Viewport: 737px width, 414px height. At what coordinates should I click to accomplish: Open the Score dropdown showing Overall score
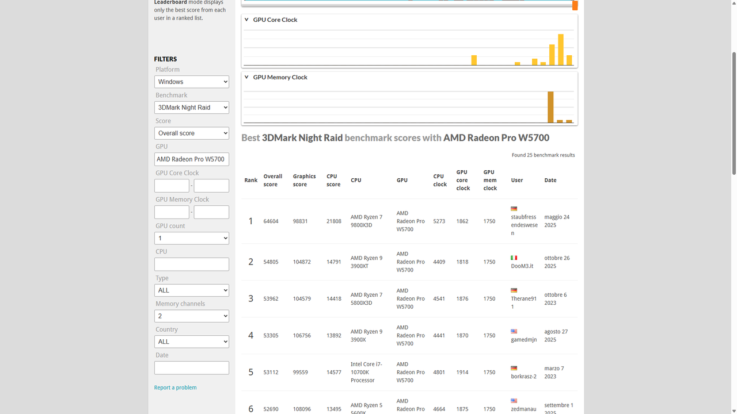192,133
